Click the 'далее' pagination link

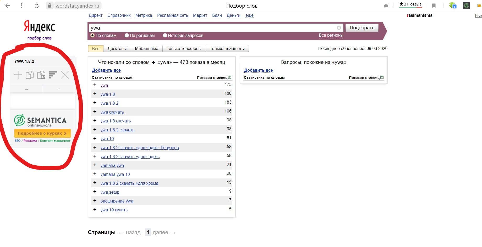(160, 232)
